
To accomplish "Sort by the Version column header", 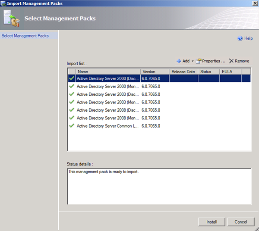I will point(155,72).
